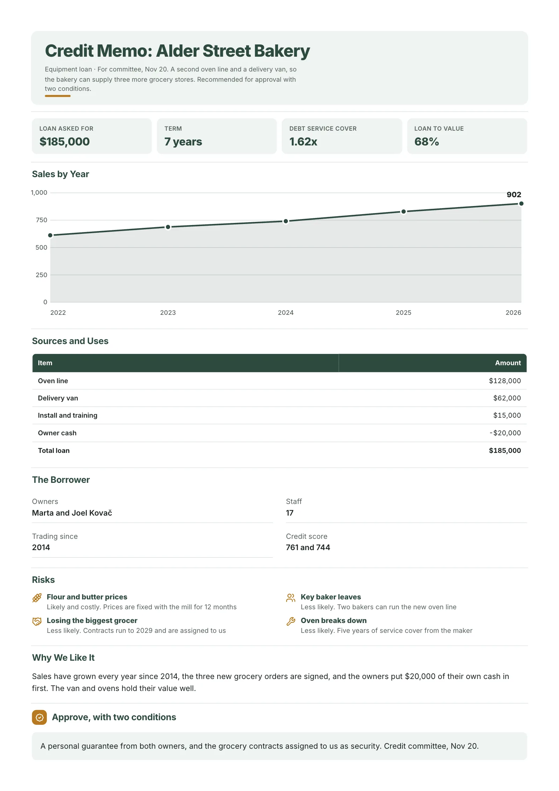The width and height of the screenshot is (559, 791).
Task: Click the 'Why We Like It' heading
Action: coord(63,658)
